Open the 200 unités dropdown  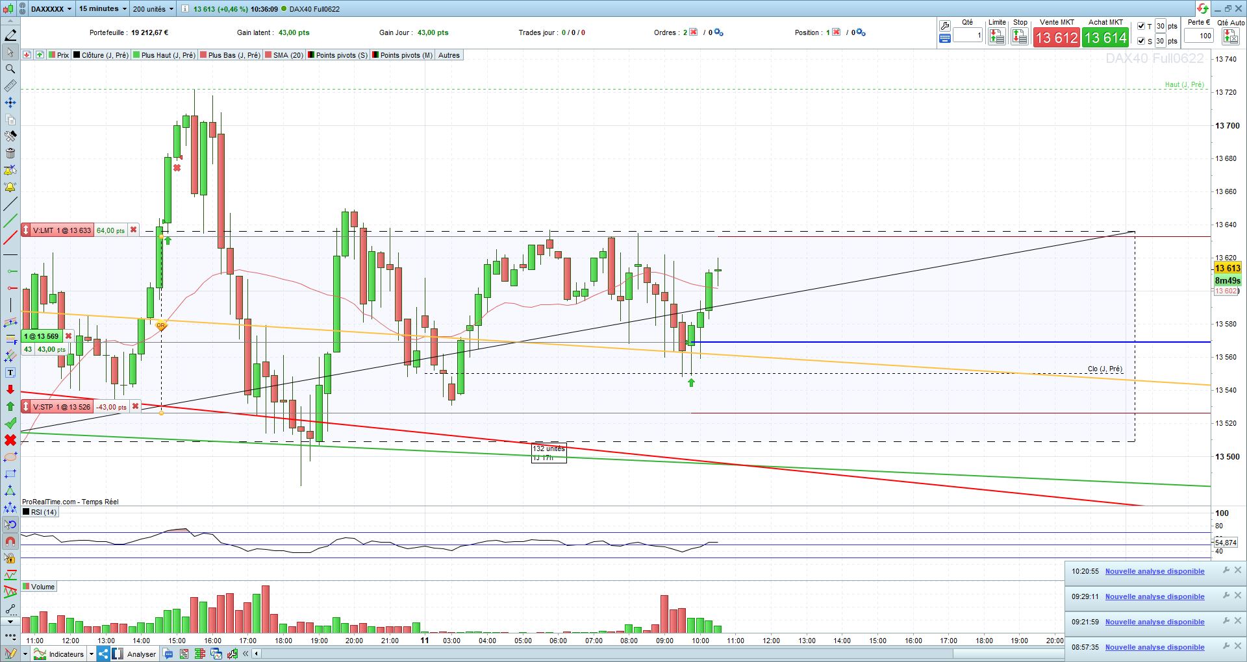pos(153,9)
